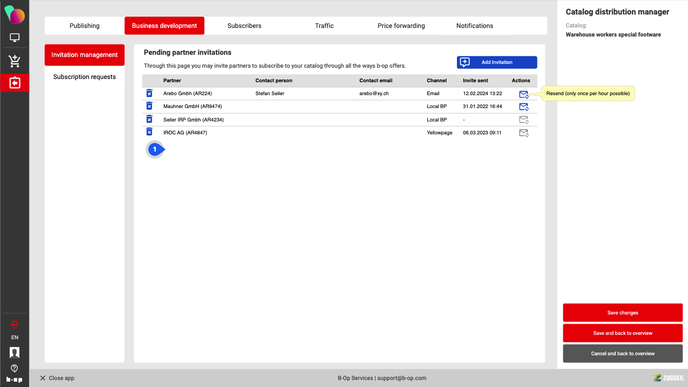Open the Subscribers tab
Viewport: 688px width, 387px height.
[244, 26]
